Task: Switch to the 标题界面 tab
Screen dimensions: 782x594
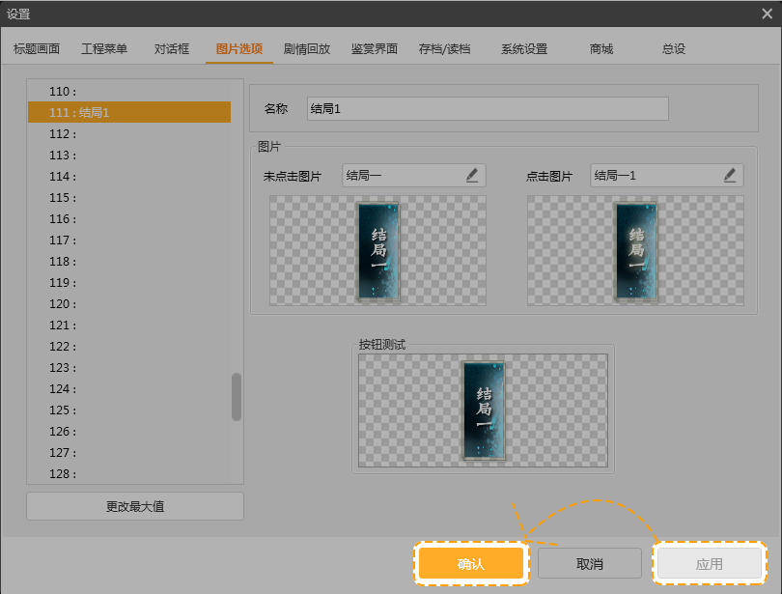Action: pyautogui.click(x=36, y=47)
